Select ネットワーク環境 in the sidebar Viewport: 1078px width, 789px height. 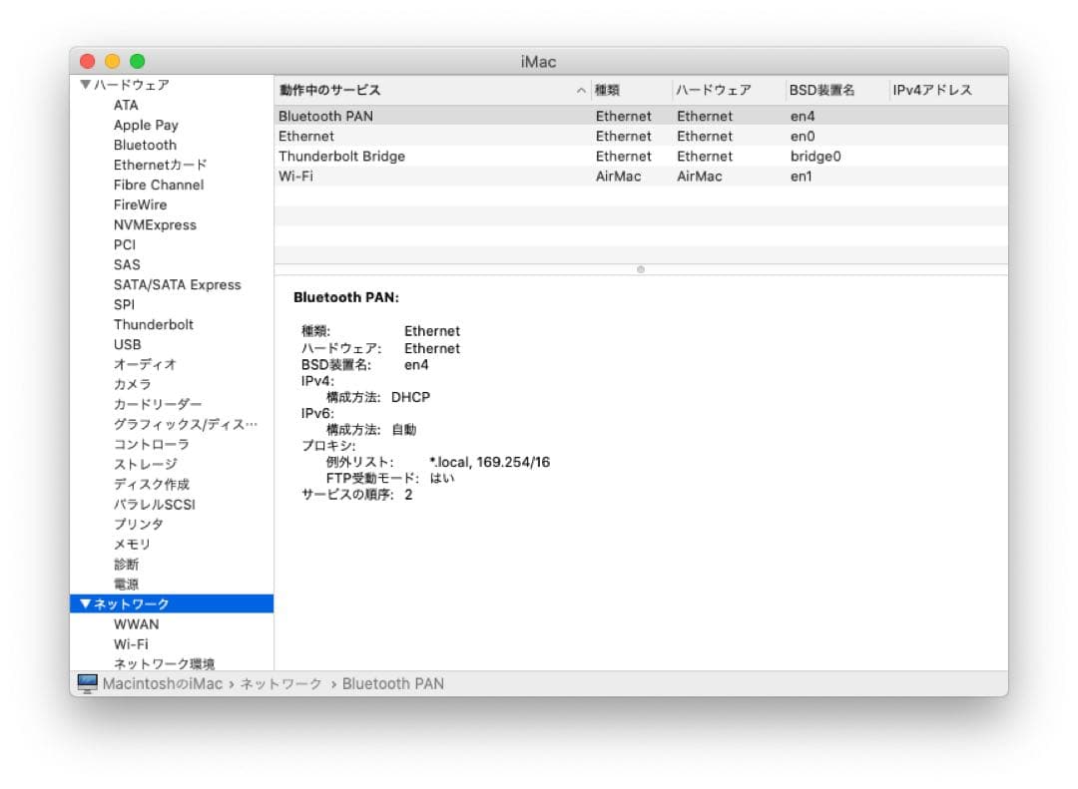(165, 664)
